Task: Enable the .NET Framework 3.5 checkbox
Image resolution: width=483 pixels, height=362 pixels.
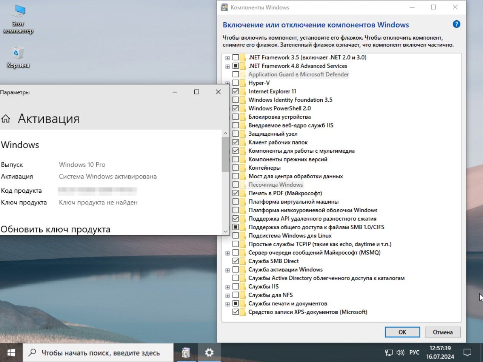Action: [x=235, y=57]
